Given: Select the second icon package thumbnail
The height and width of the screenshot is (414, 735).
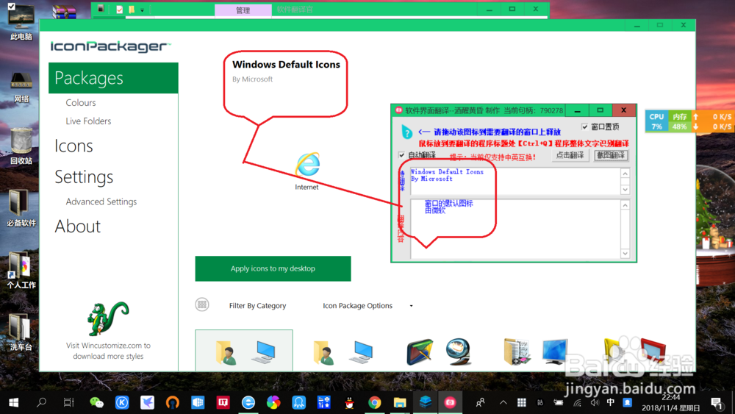Looking at the screenshot, I should point(343,352).
